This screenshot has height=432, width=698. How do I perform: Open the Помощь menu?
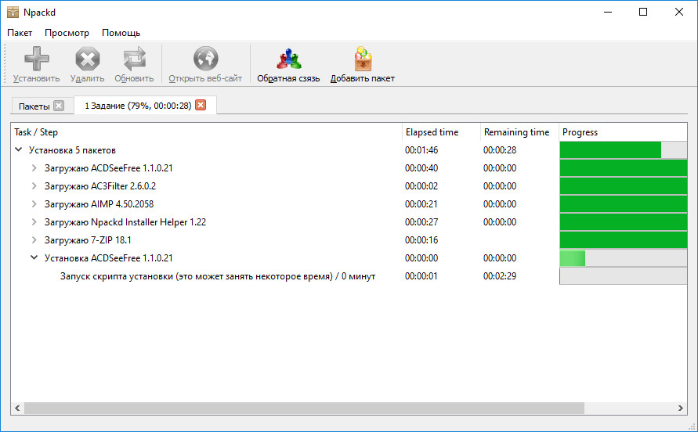[121, 33]
